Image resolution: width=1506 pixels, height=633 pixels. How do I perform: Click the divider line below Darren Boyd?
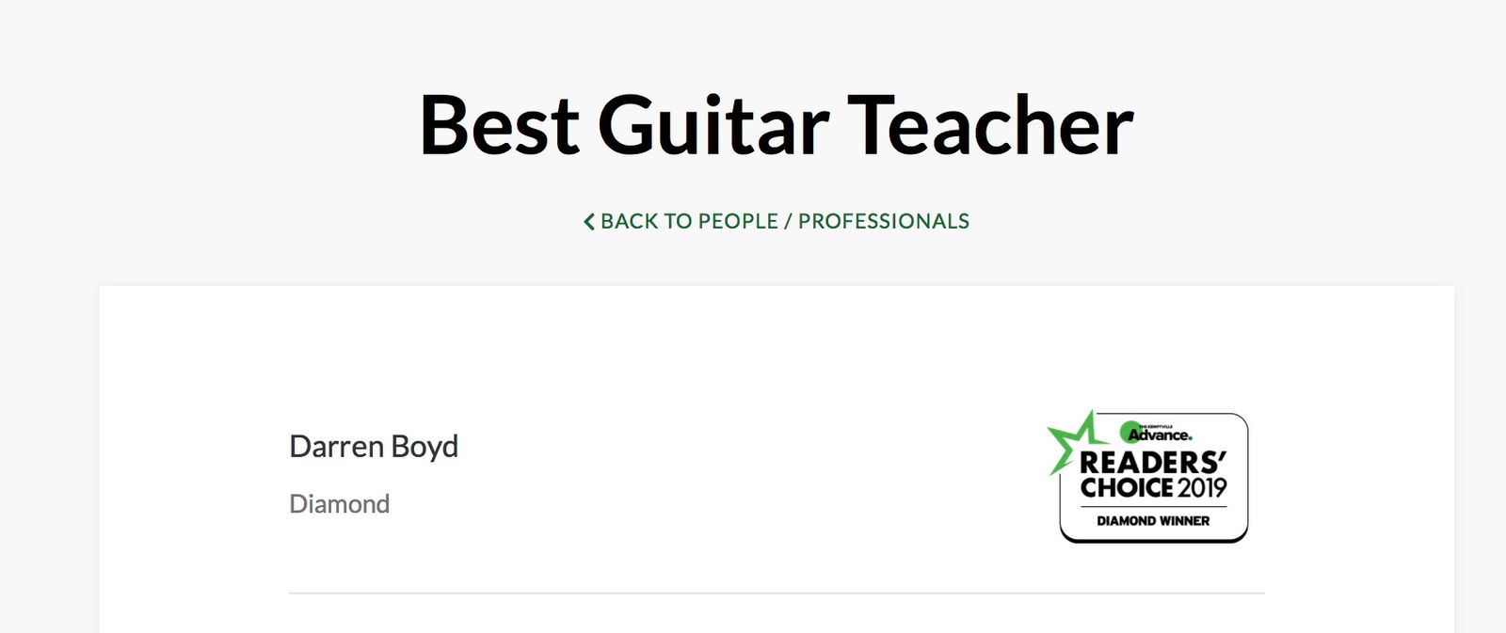(776, 593)
